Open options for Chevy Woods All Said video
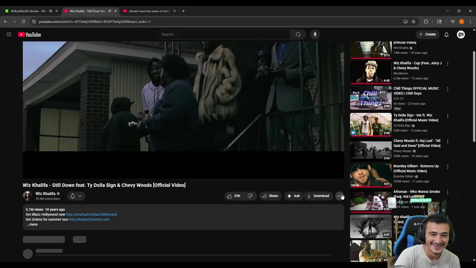Screen dimensions: 476x268 [x=448, y=141]
